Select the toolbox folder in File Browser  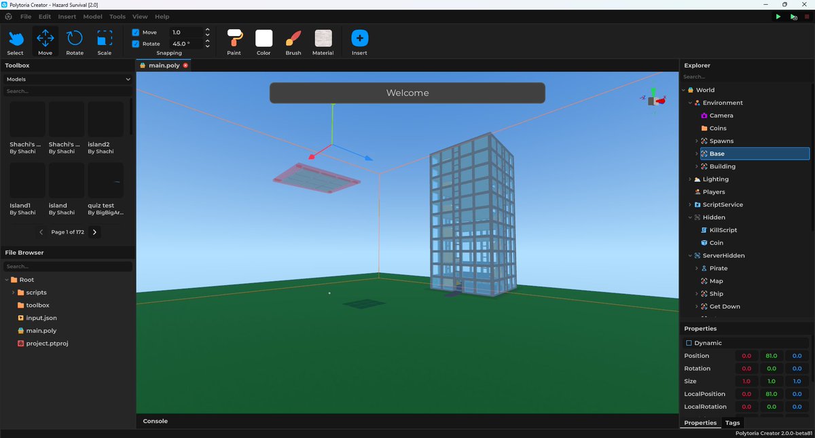pos(37,306)
